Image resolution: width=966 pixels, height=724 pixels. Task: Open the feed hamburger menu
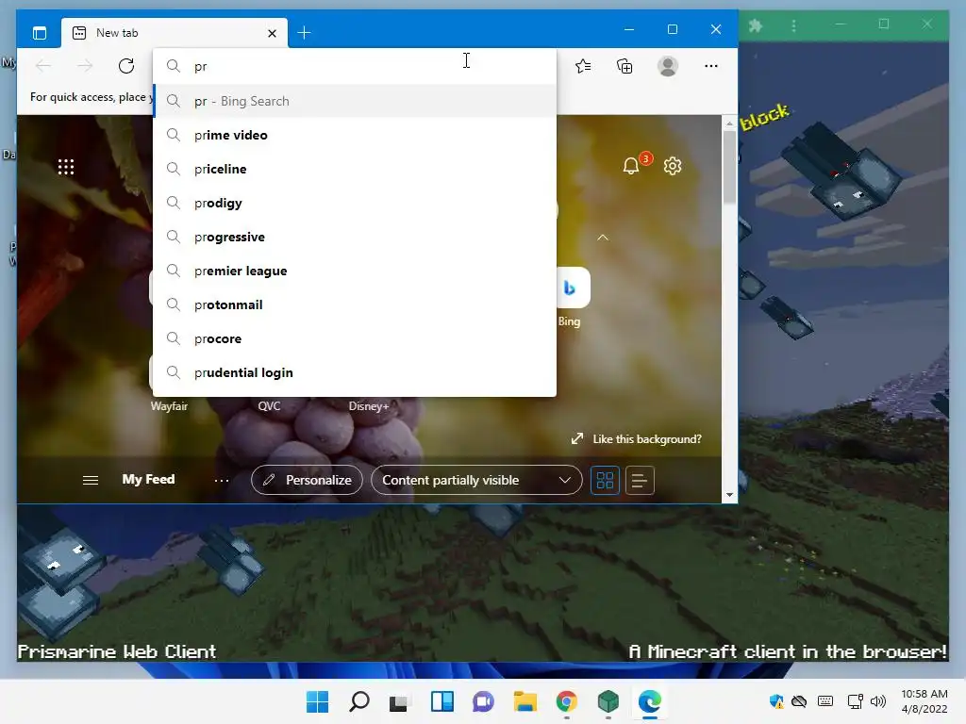91,480
